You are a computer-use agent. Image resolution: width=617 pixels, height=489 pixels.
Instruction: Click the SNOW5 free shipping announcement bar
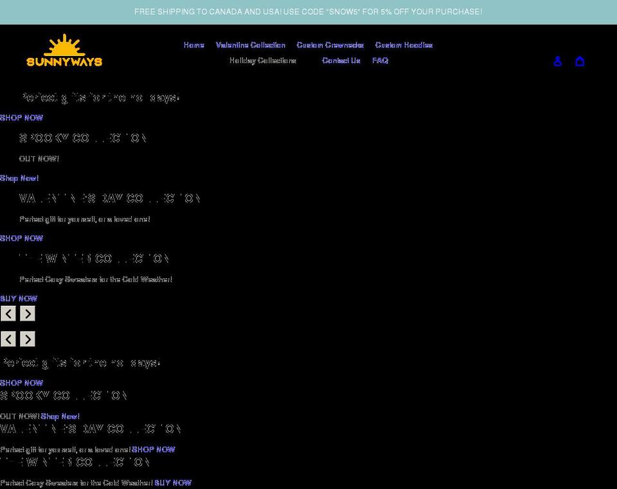tap(308, 12)
